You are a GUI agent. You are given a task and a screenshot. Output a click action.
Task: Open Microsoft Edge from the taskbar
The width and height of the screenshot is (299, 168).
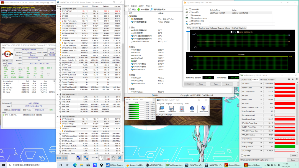[75, 165]
